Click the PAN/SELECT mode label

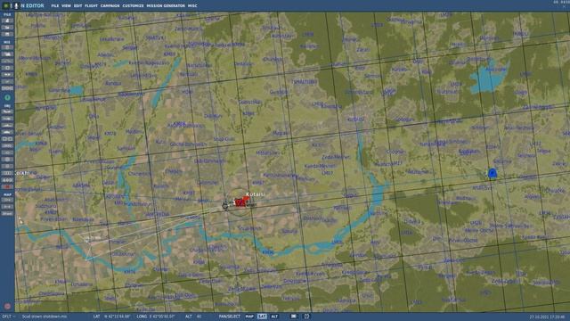coord(230,317)
